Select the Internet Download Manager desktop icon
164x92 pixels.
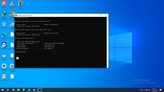[4, 15]
